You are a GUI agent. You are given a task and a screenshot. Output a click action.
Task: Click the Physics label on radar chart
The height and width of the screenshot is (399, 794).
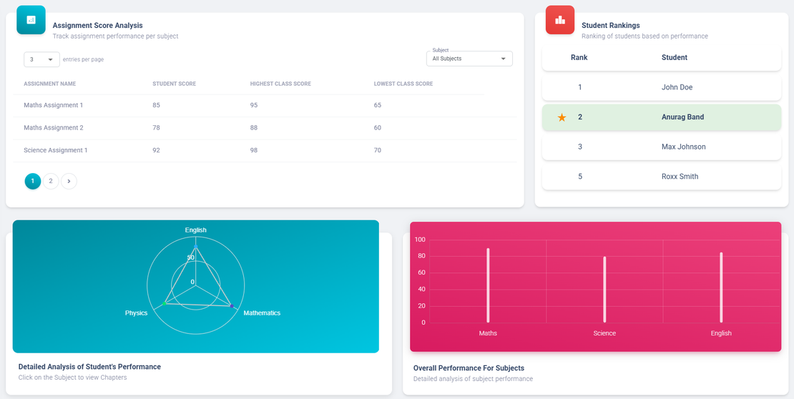(136, 313)
